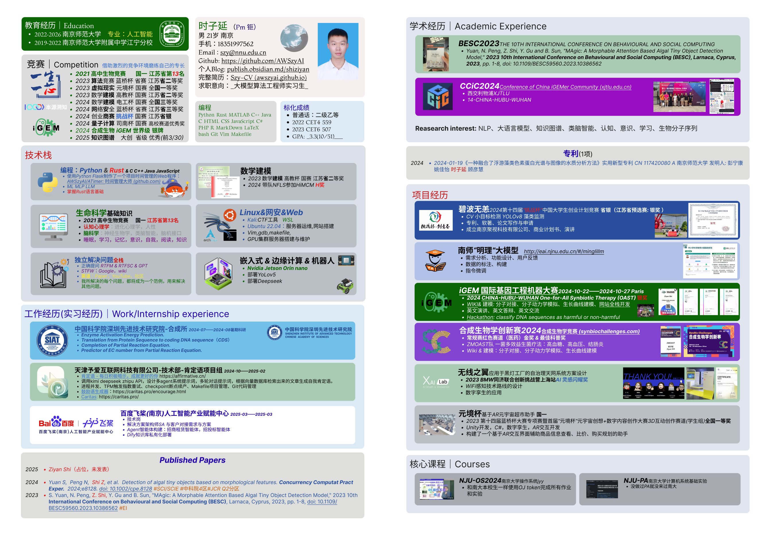
Task: Click the synthetic biology SC logo
Action: pos(436,342)
